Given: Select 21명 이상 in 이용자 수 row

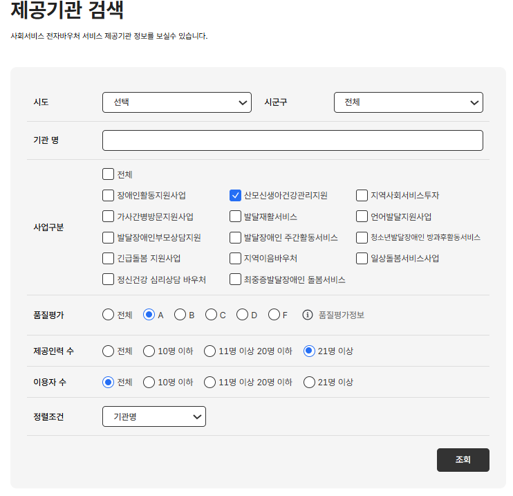Looking at the screenshot, I should pos(309,382).
